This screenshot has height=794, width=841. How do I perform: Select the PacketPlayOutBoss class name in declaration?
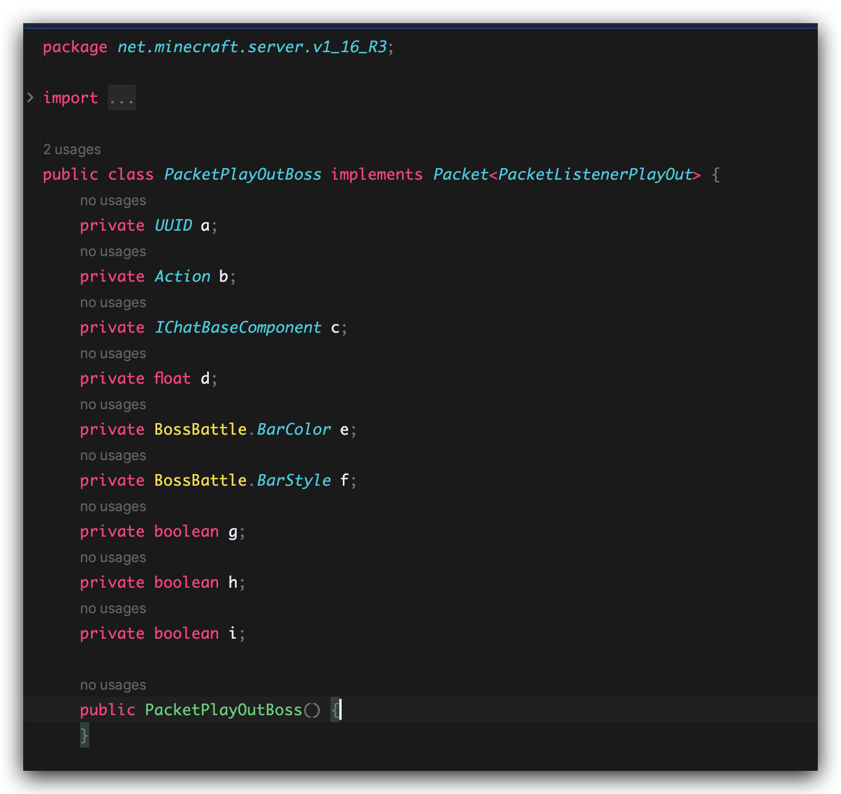point(242,174)
